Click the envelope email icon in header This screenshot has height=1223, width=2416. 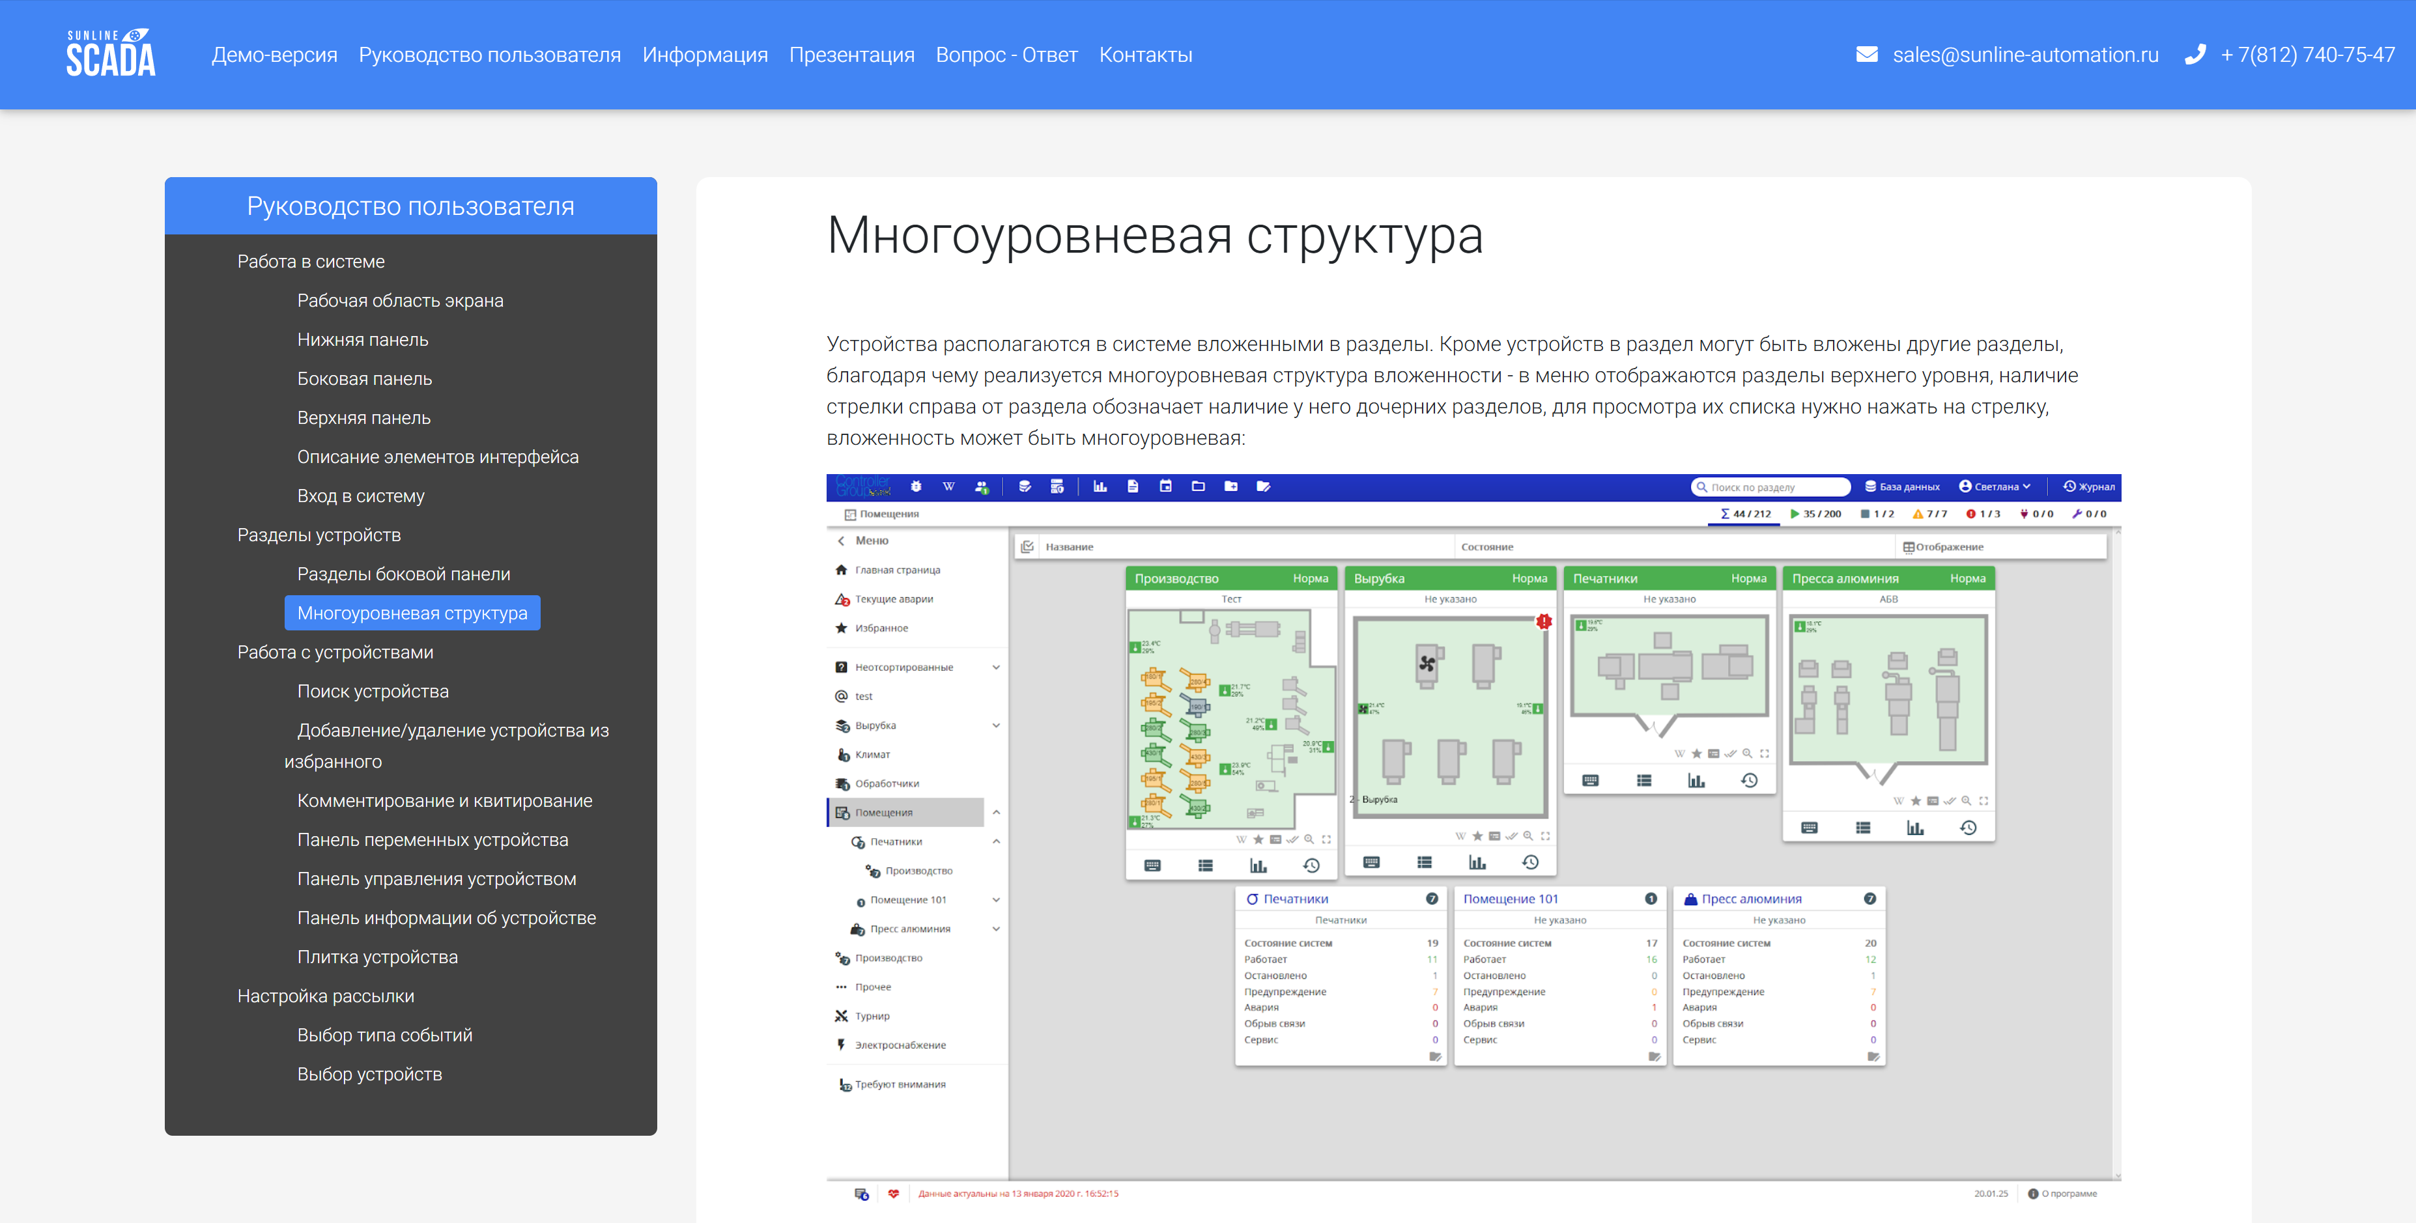coord(1866,55)
